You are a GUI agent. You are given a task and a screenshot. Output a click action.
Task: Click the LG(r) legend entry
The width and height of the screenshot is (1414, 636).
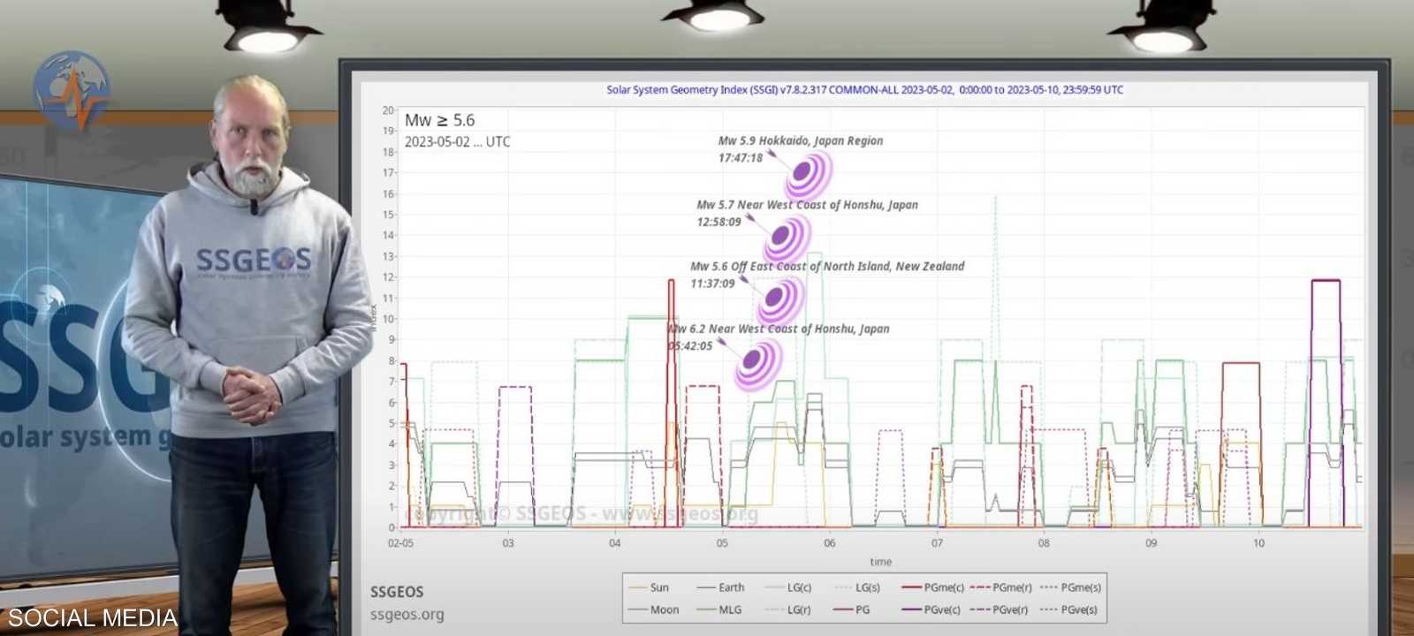point(787,609)
